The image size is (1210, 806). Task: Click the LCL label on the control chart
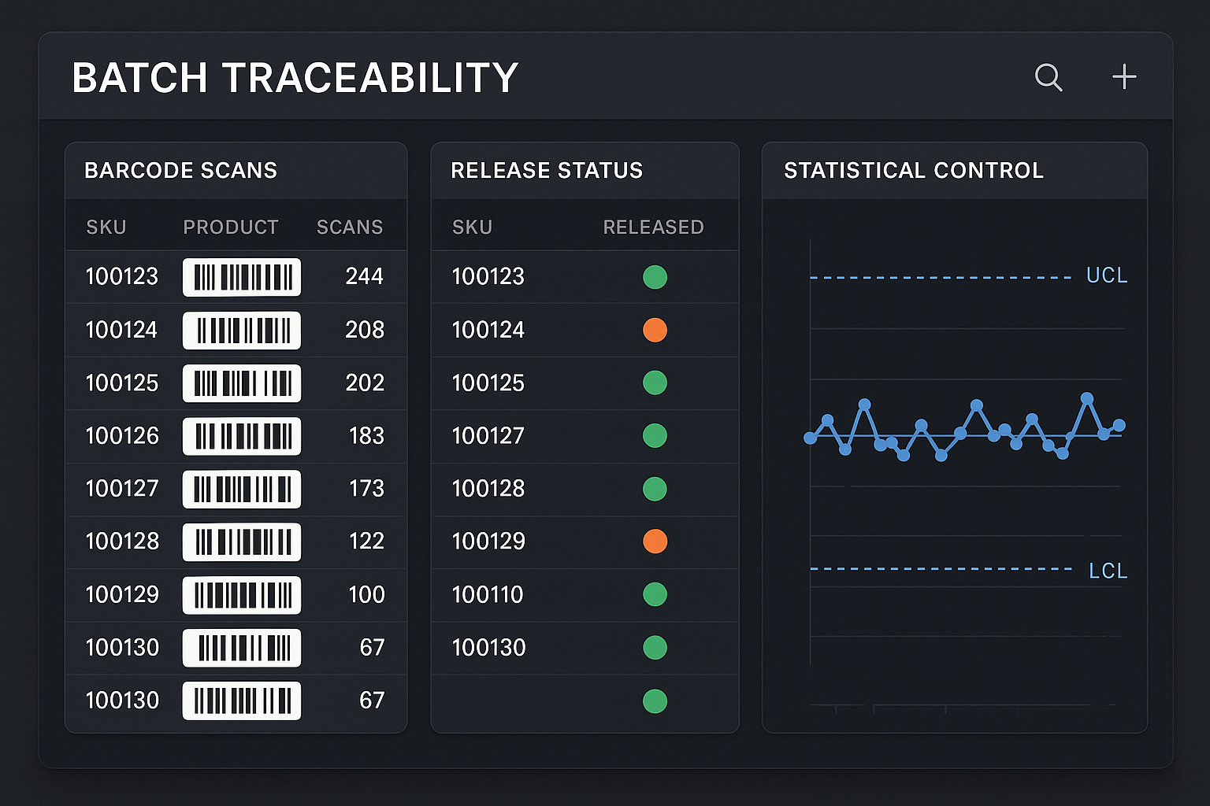1107,571
